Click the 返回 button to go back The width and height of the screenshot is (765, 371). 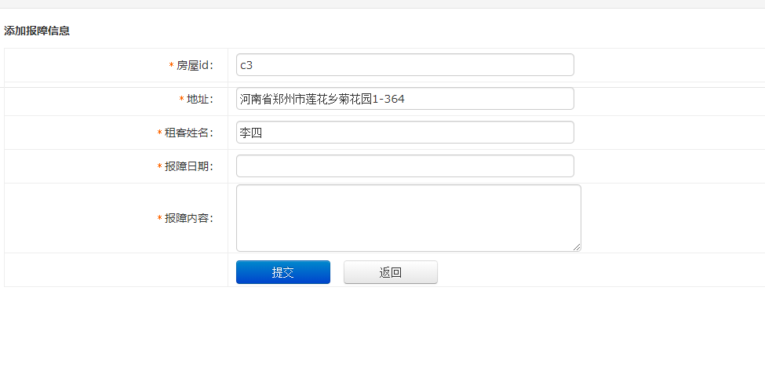390,272
